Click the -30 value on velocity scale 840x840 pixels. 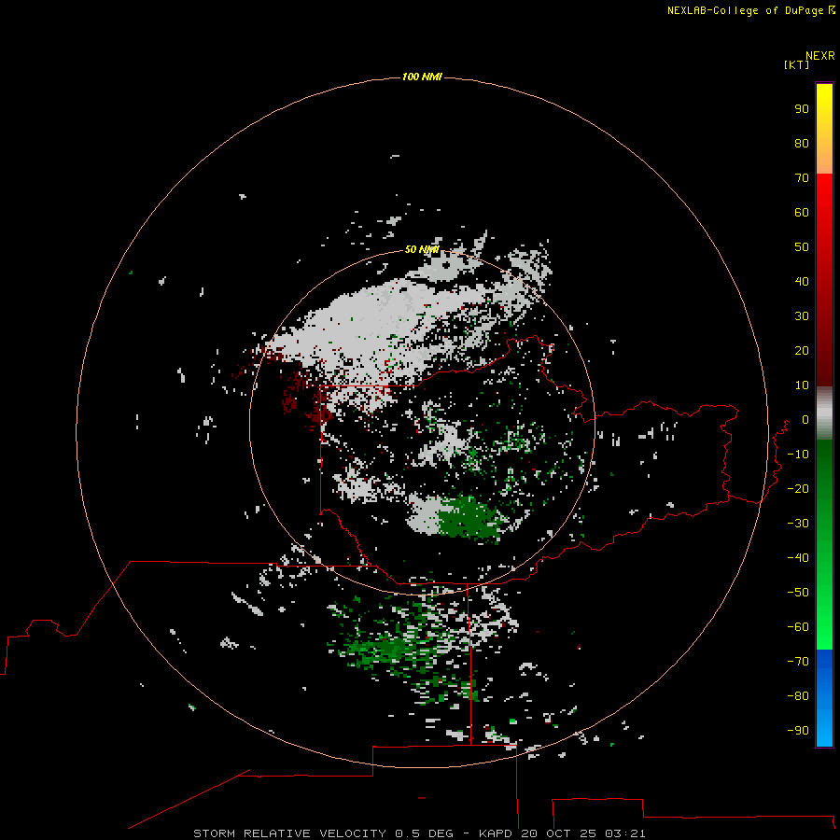point(798,524)
